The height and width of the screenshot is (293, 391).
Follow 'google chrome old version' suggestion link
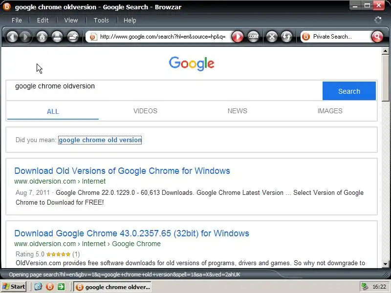point(100,140)
